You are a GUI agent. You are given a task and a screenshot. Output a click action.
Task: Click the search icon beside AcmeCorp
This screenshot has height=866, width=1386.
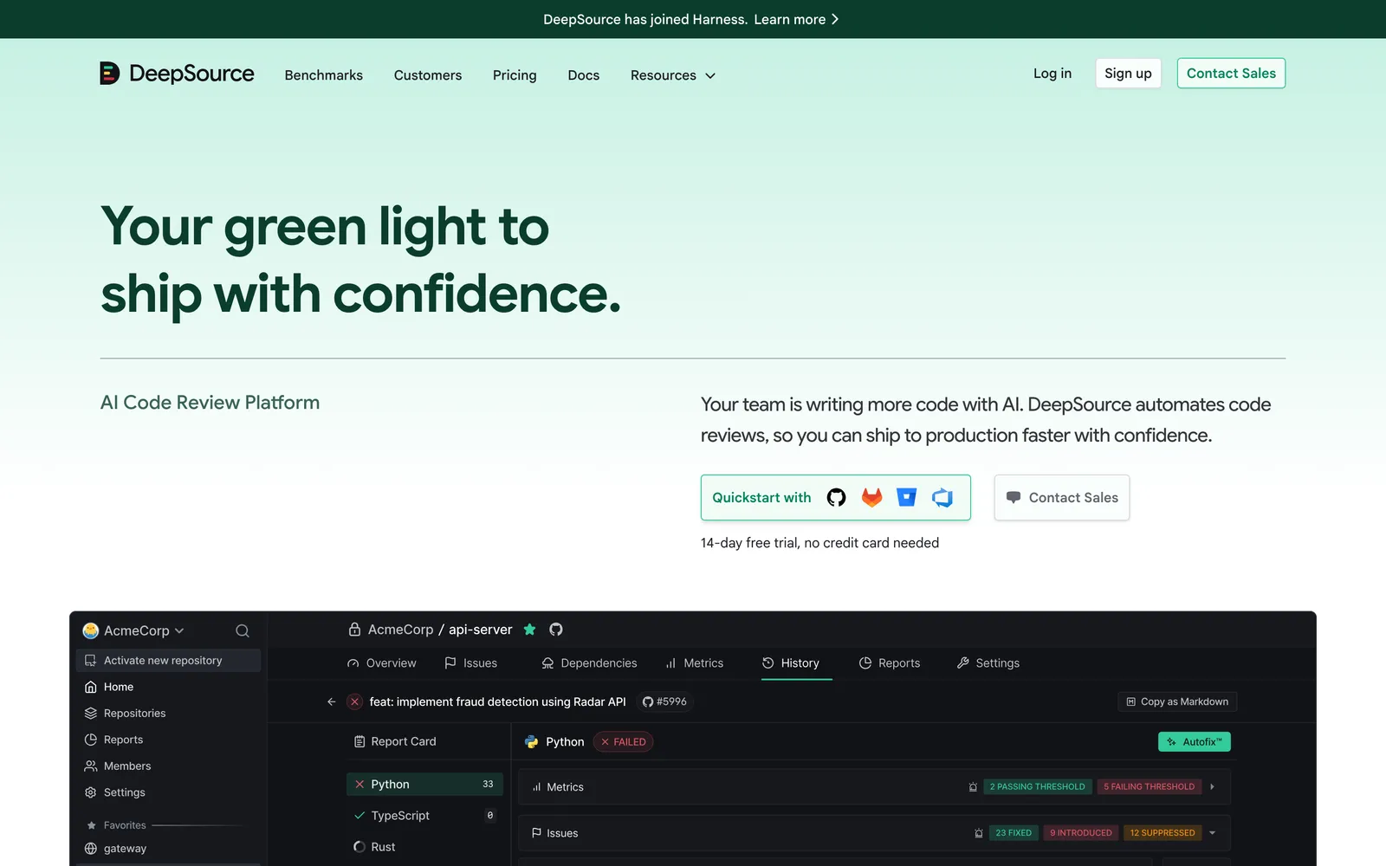pyautogui.click(x=243, y=630)
